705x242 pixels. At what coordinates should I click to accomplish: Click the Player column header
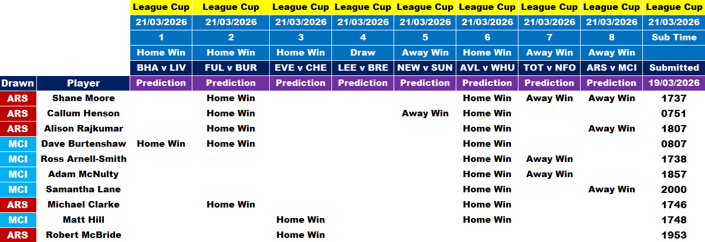83,83
